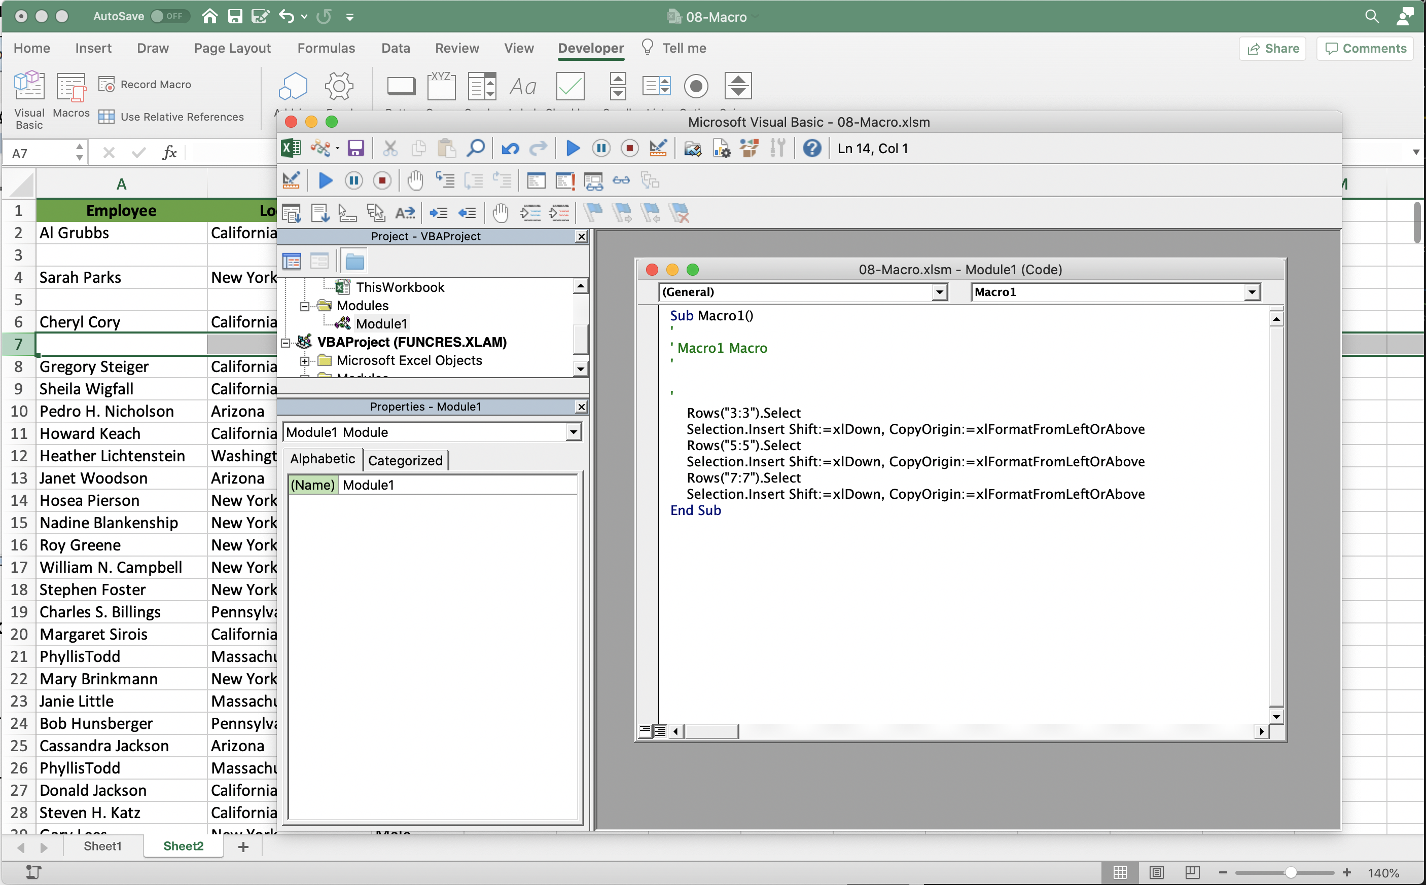Viewport: 1426px width, 885px height.
Task: Switch to Normal view in status bar
Action: [x=1120, y=872]
